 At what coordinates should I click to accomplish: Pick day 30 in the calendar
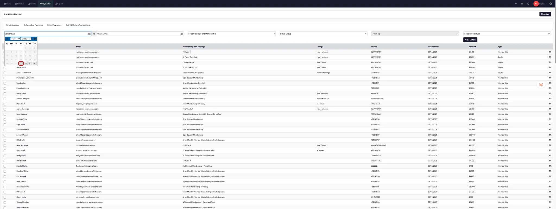(x=30, y=64)
